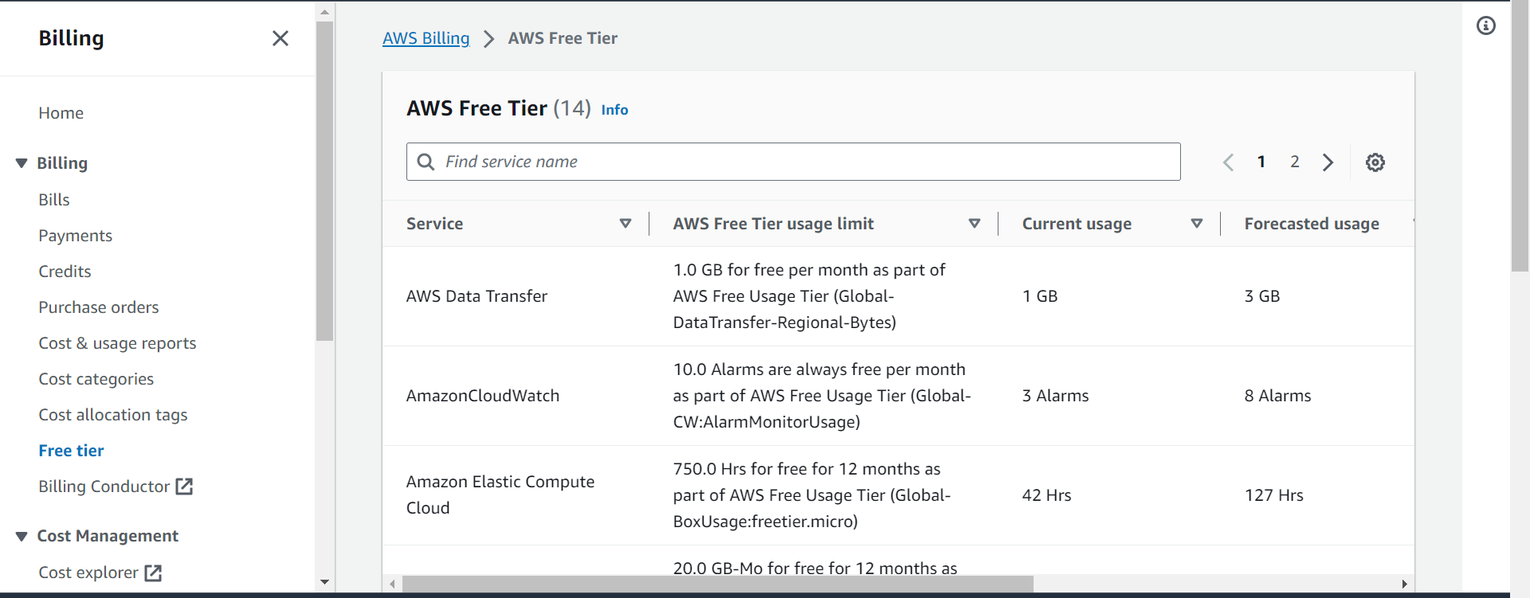Select AWS Data Transfer service cell

[x=477, y=296]
